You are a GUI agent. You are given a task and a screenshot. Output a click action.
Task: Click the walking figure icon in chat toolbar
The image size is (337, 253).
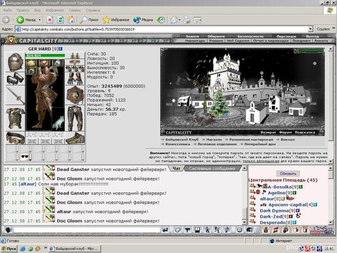[207, 230]
